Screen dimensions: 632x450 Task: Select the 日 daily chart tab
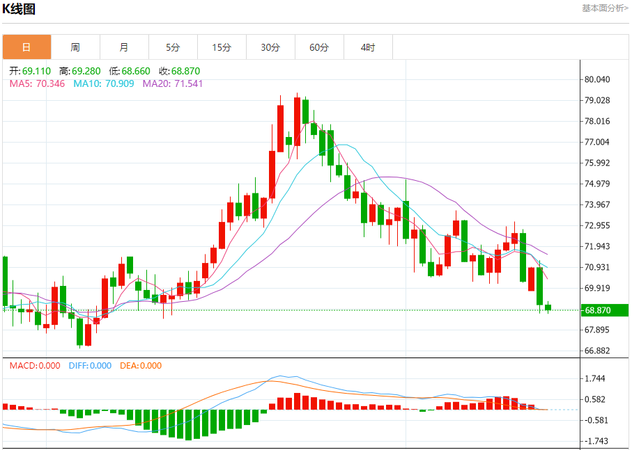coord(26,47)
